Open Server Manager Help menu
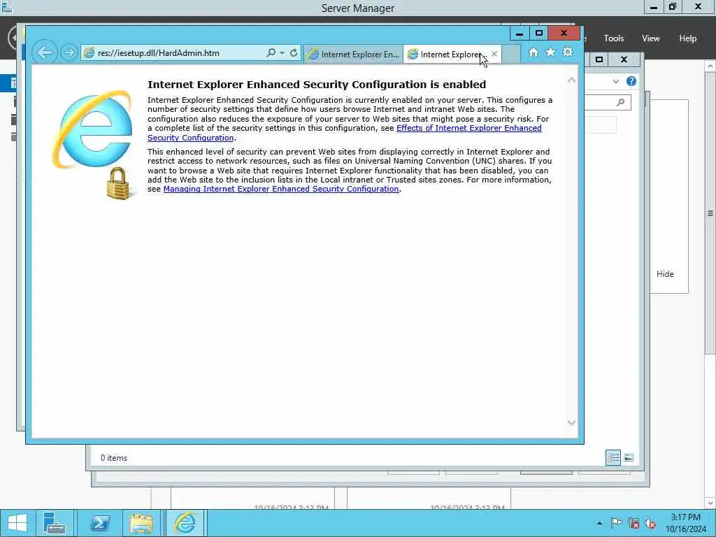The height and width of the screenshot is (537, 716). (x=688, y=38)
